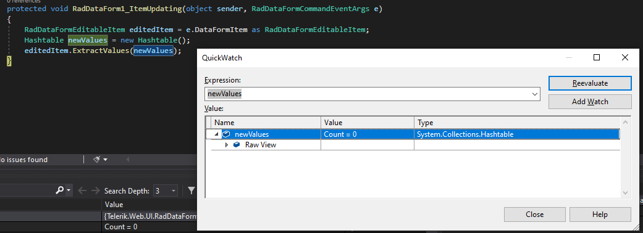The height and width of the screenshot is (233, 643).
Task: Click the Value column header in QuickWatch
Action: coord(368,123)
